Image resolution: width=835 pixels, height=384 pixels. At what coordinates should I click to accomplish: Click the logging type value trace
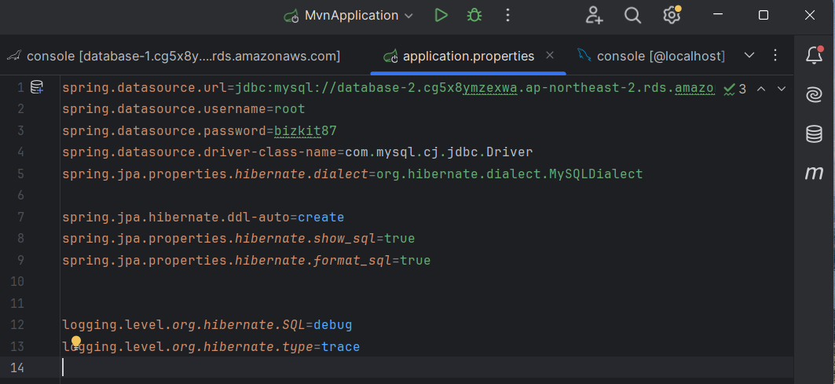pyautogui.click(x=341, y=347)
